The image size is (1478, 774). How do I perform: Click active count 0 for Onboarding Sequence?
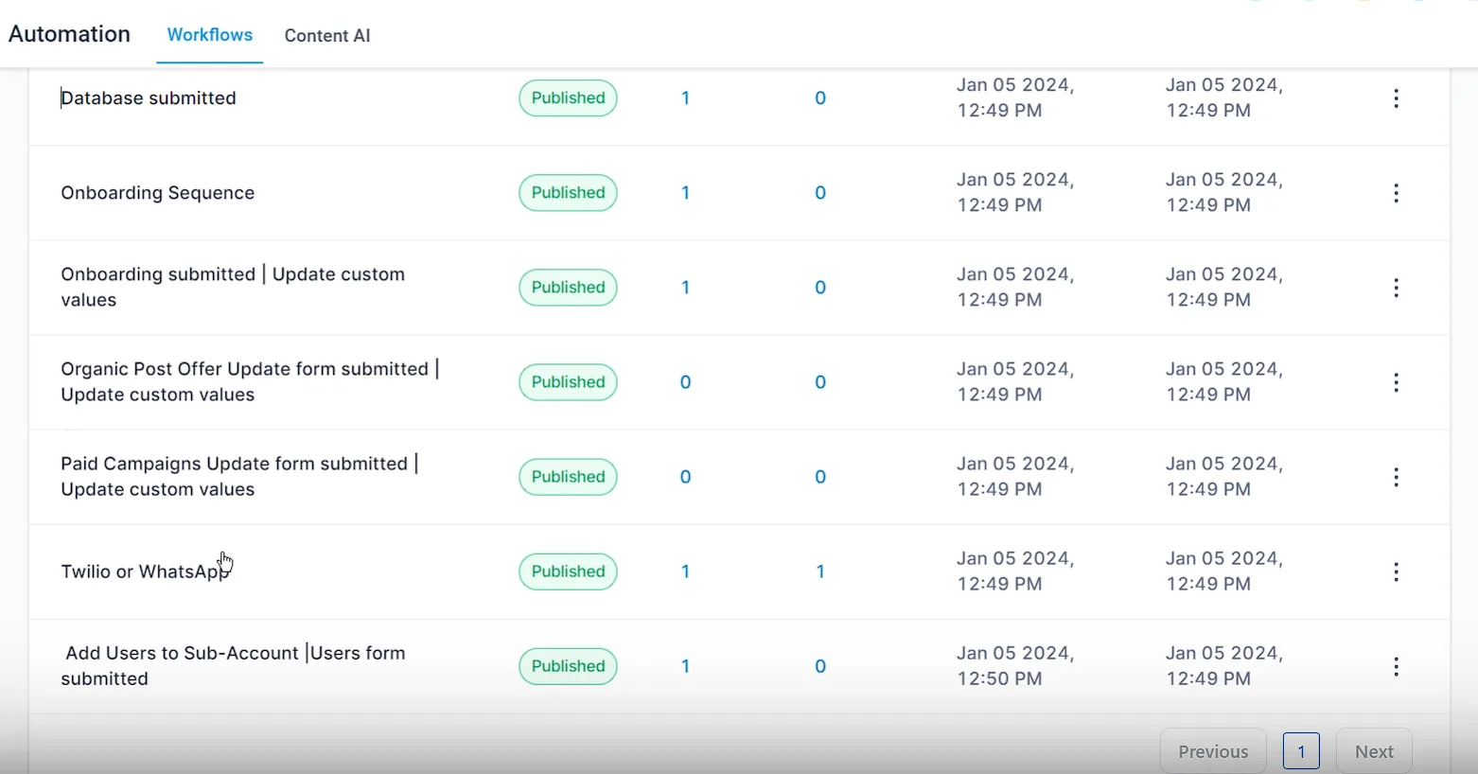coord(820,193)
